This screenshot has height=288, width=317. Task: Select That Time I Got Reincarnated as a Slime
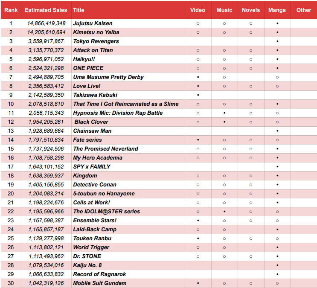[126, 104]
